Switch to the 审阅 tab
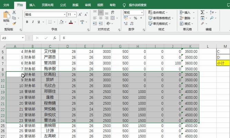 tap(88, 5)
